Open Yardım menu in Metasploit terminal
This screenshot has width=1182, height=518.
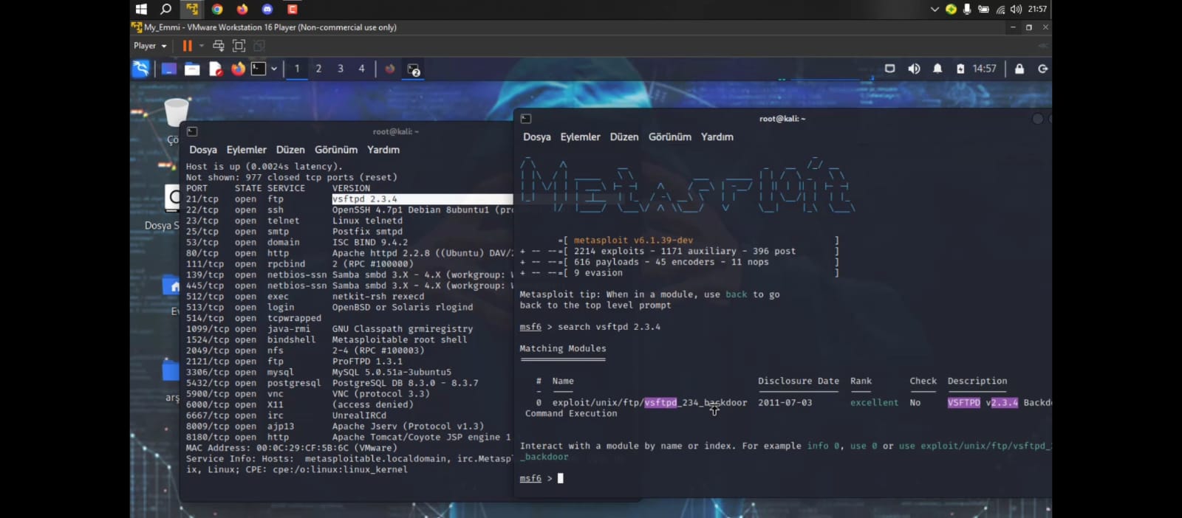[x=717, y=137]
